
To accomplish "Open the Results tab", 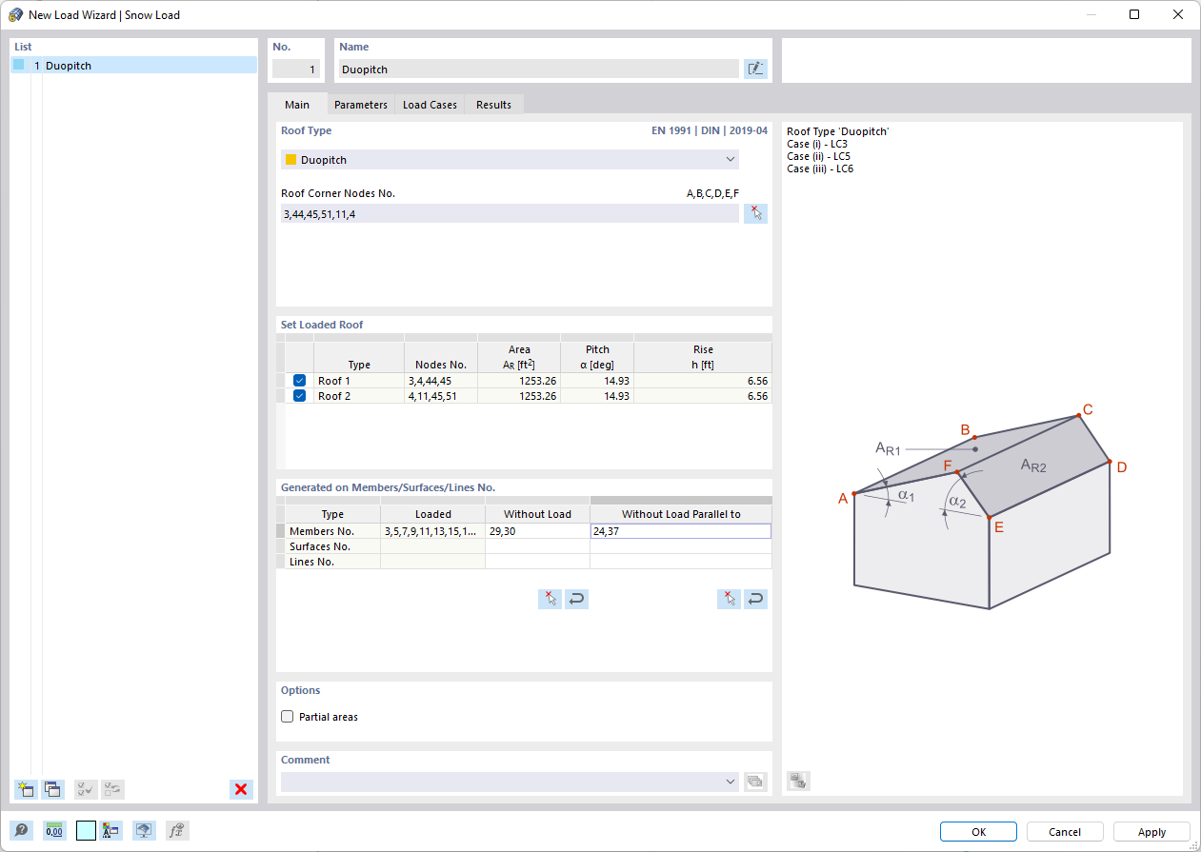I will click(x=493, y=105).
